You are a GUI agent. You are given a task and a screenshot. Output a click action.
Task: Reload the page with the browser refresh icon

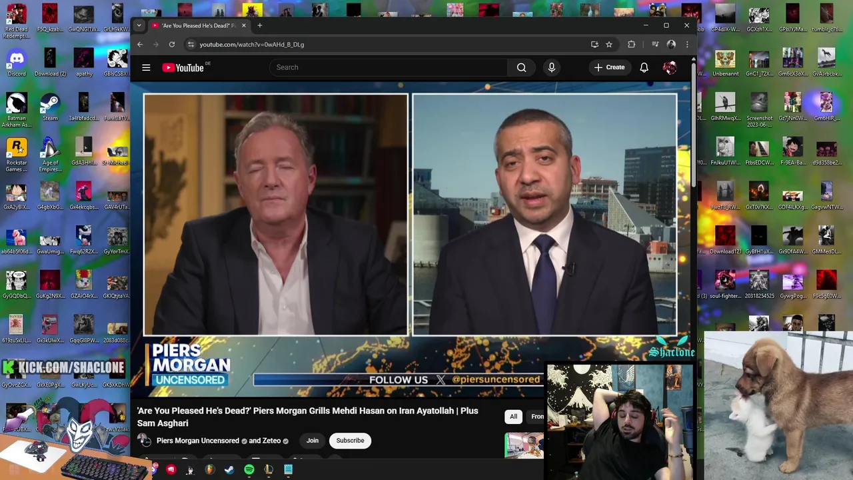(172, 45)
